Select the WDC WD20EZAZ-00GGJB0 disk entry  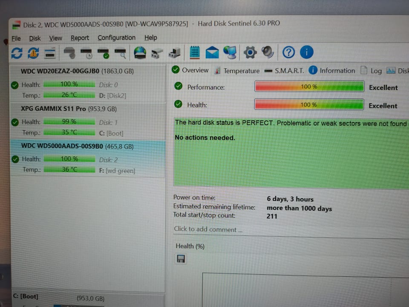pos(87,84)
